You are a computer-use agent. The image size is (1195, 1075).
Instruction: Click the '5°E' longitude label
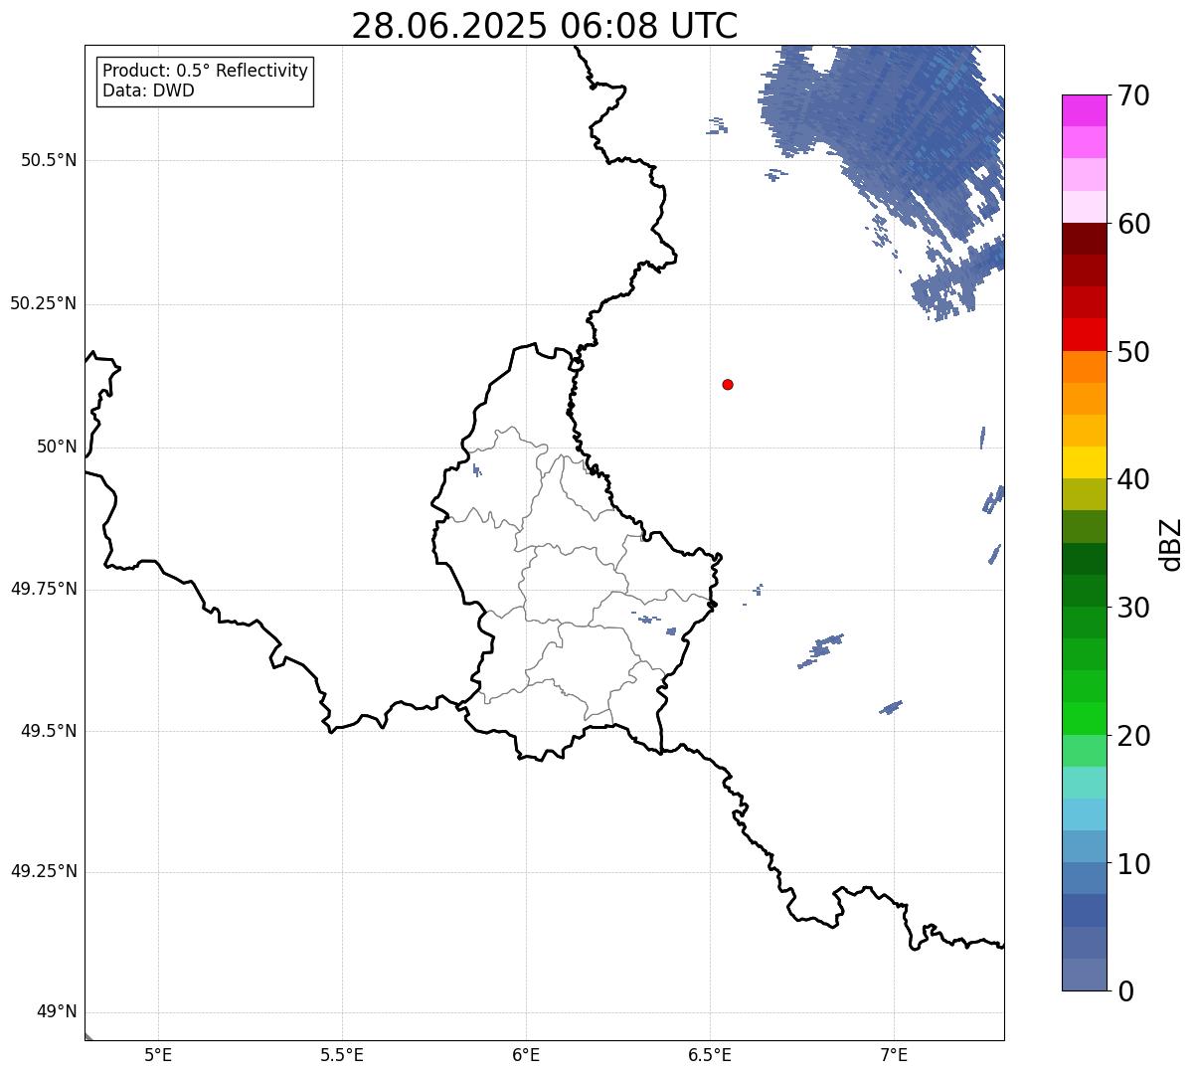[x=158, y=1055]
